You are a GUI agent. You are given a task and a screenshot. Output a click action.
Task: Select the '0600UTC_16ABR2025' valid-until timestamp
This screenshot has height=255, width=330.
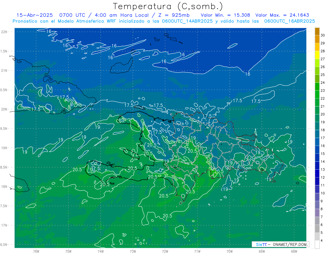pyautogui.click(x=290, y=21)
